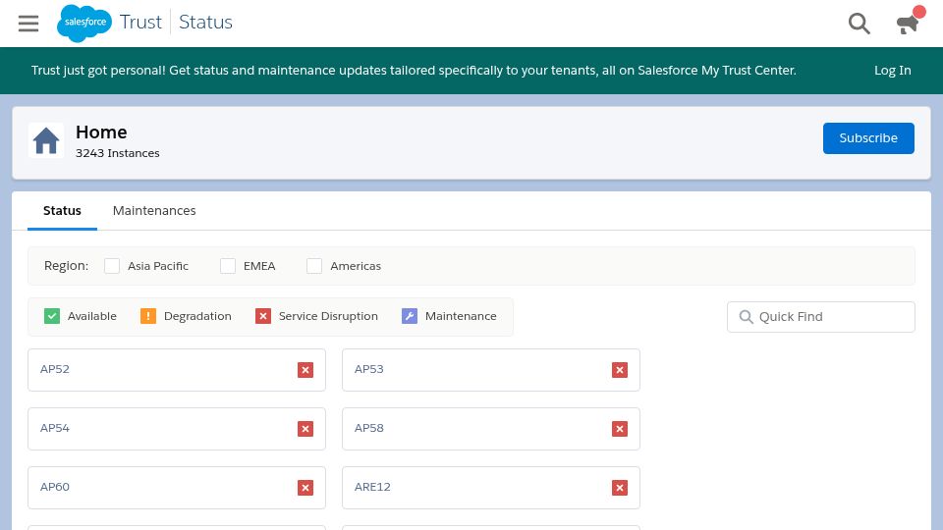Open the AP54 instance card

click(177, 429)
